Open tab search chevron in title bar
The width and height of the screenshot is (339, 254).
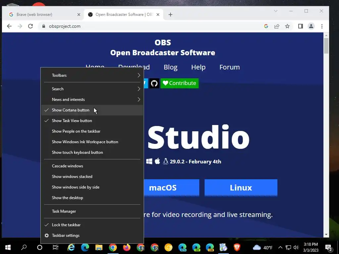276,11
